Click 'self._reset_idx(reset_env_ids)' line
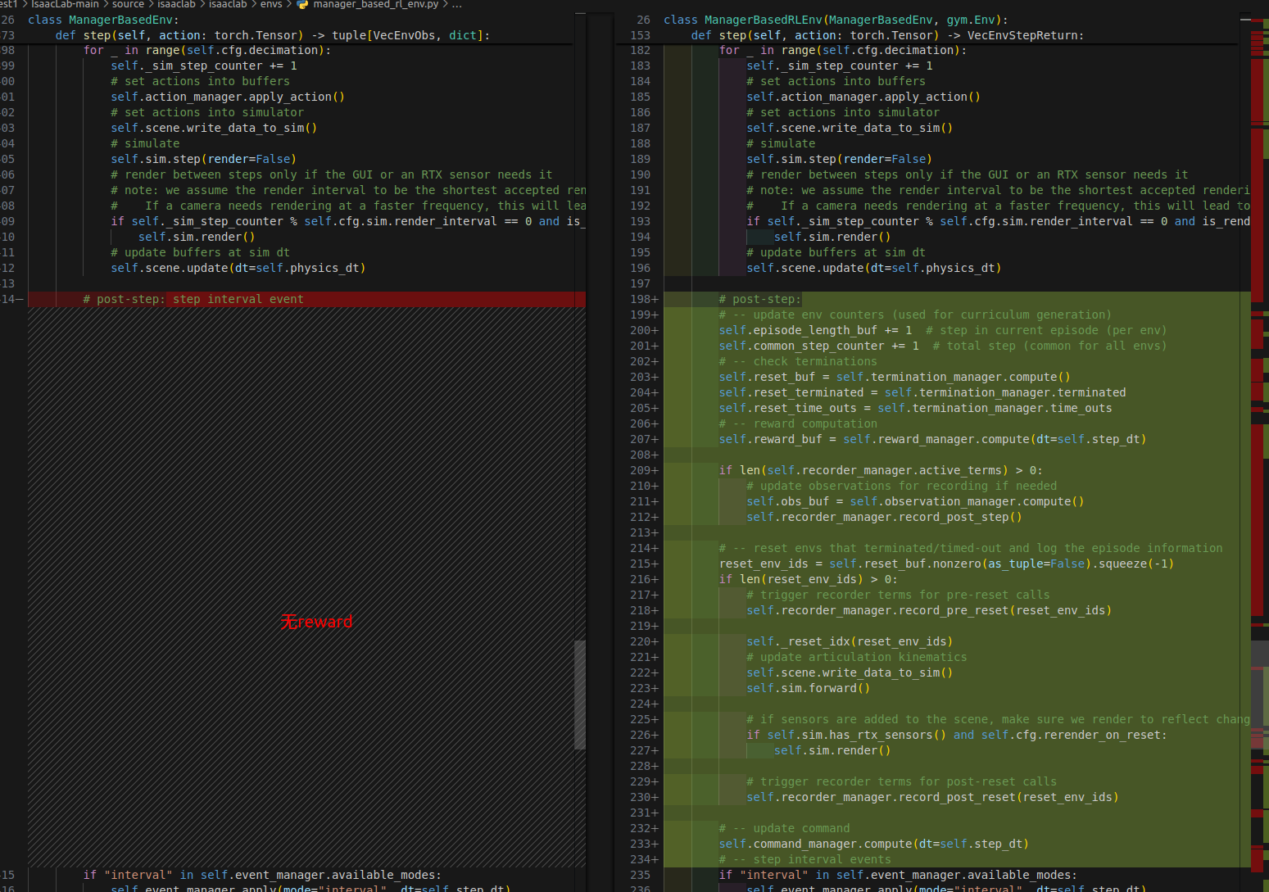1269x892 pixels. (x=850, y=641)
